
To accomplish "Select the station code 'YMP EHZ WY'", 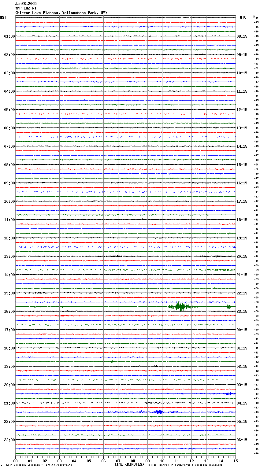I will click(x=26, y=8).
